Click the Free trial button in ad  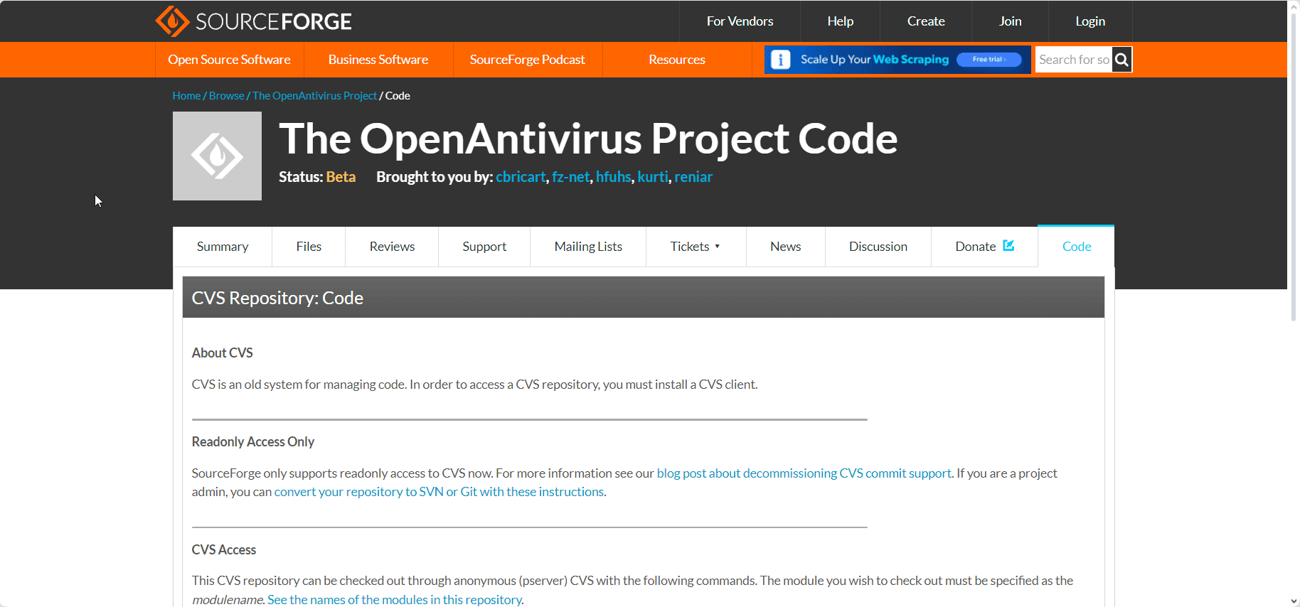point(989,60)
